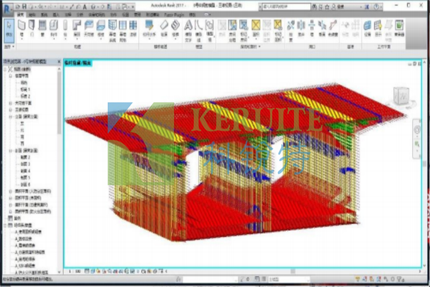The height and width of the screenshot is (287, 430).
Task: Toggle Select Links in status bar
Action: [x=357, y=279]
